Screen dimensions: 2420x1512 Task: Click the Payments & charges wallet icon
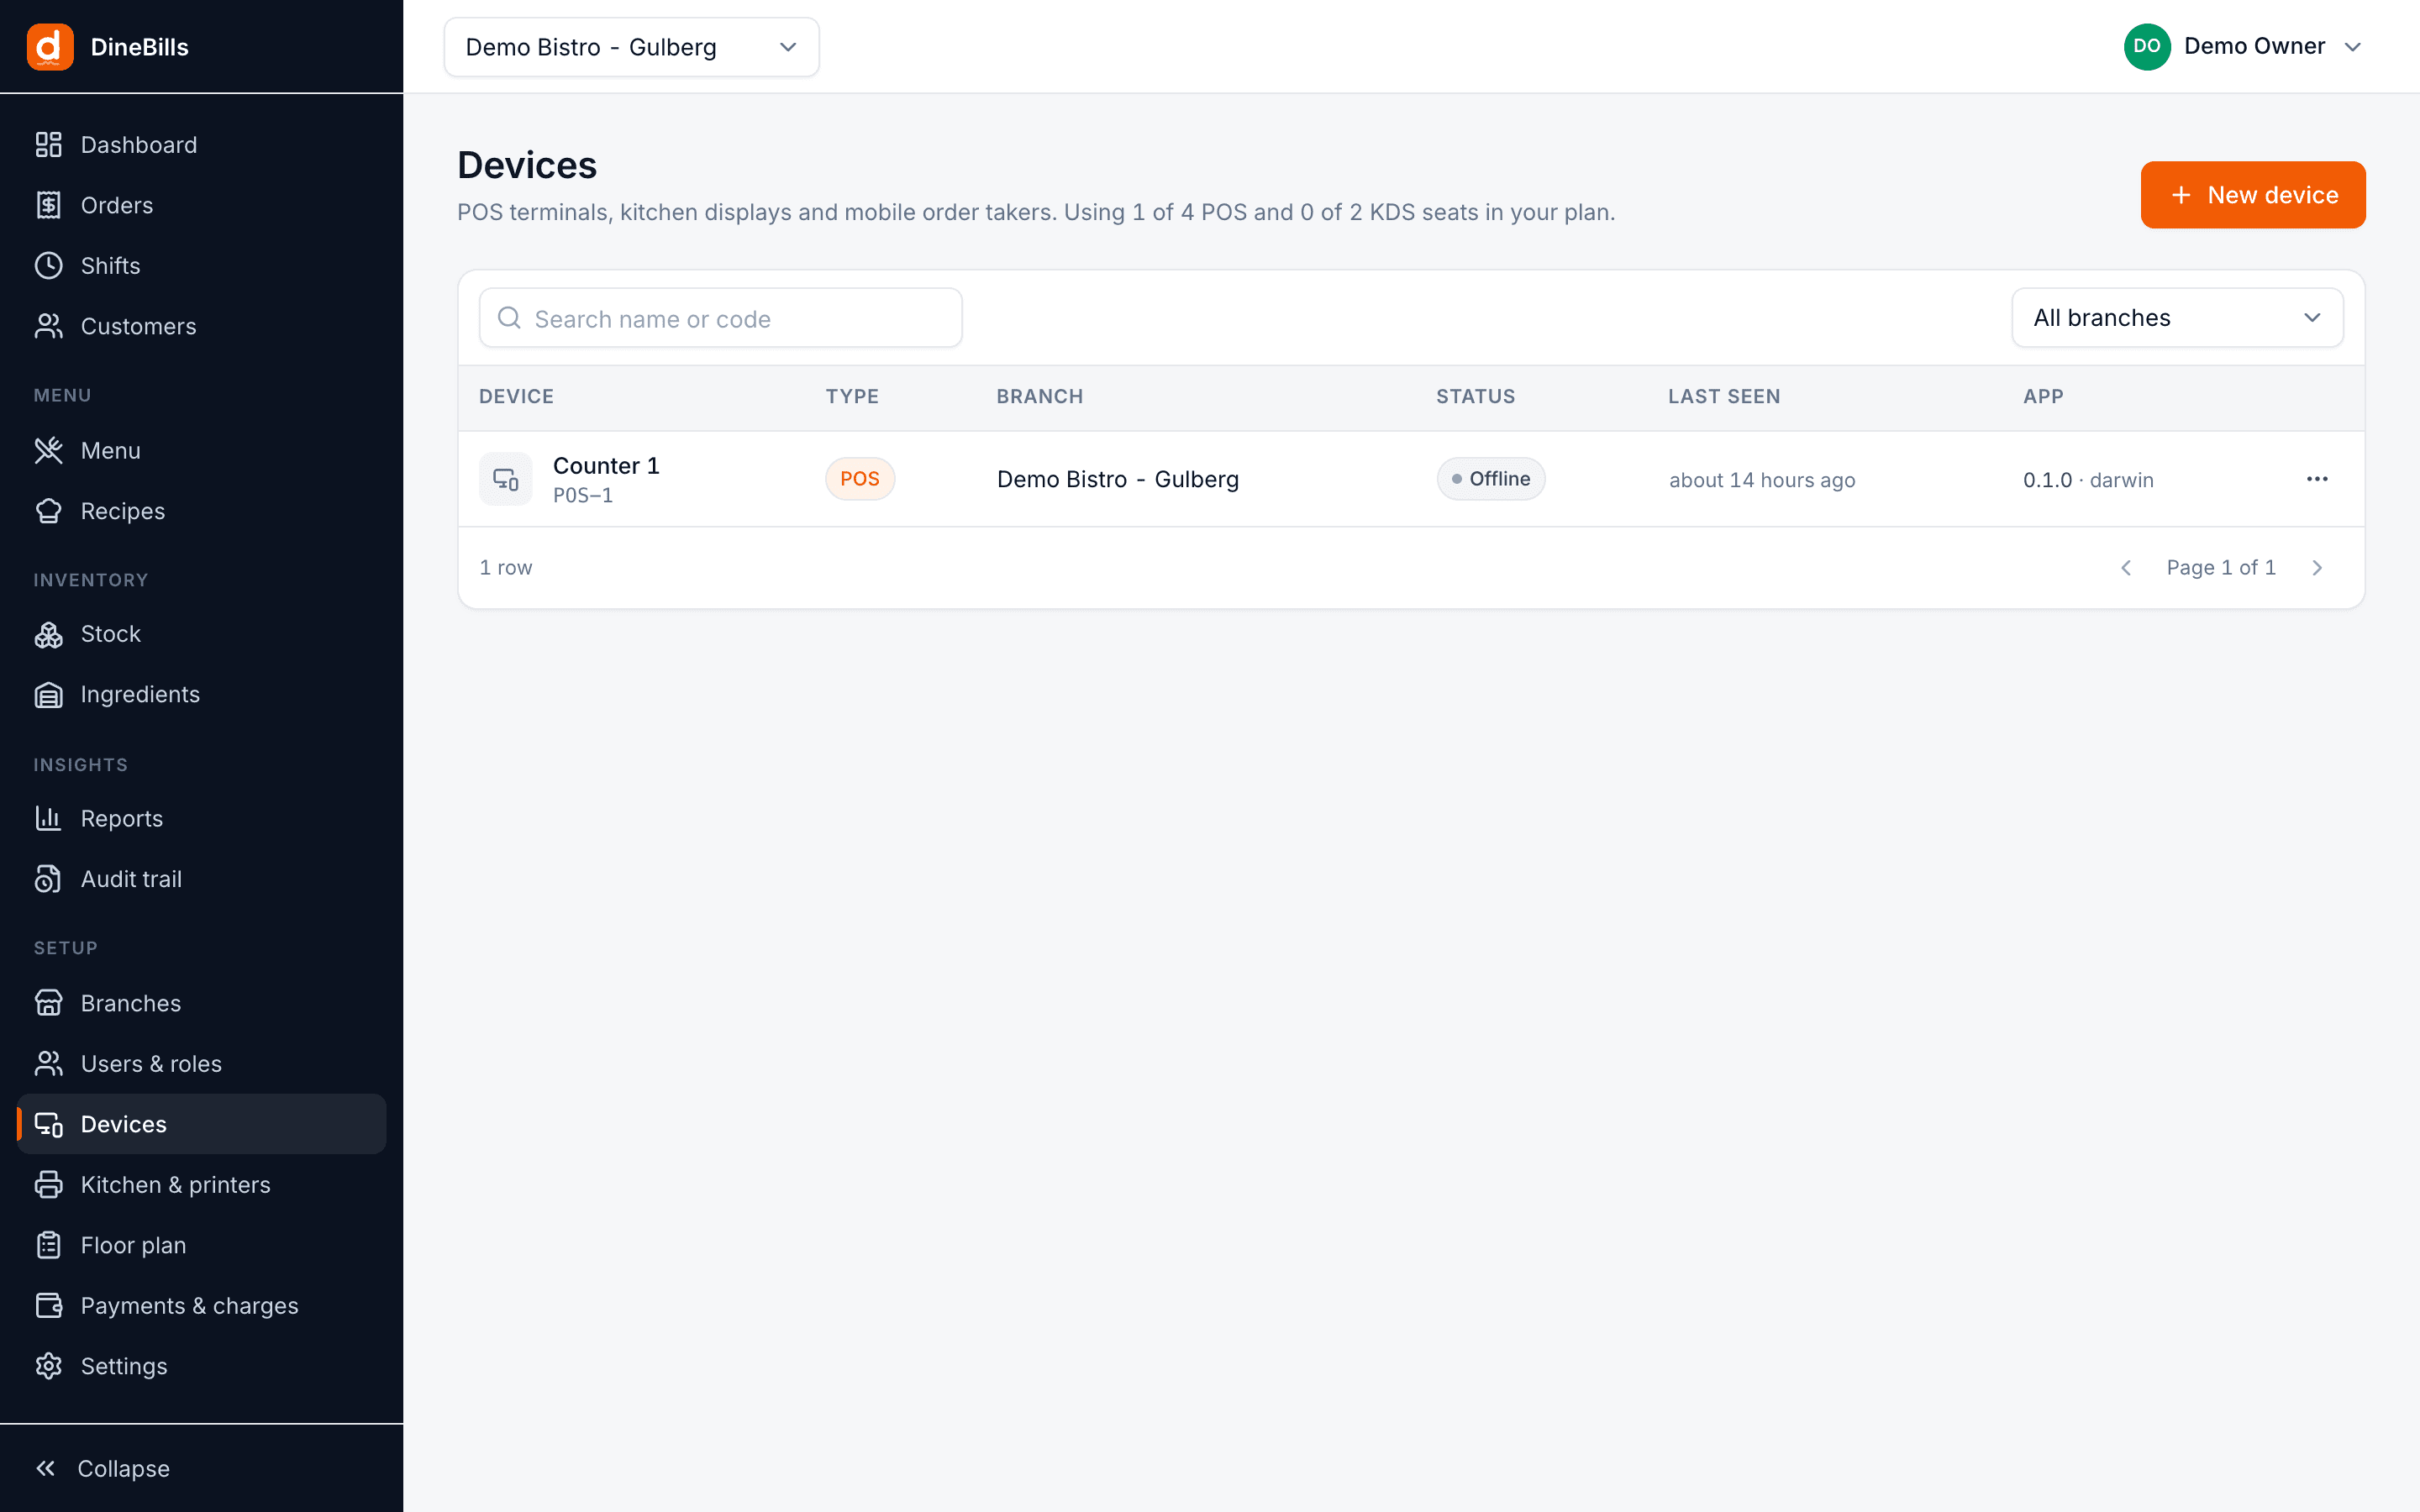[49, 1306]
